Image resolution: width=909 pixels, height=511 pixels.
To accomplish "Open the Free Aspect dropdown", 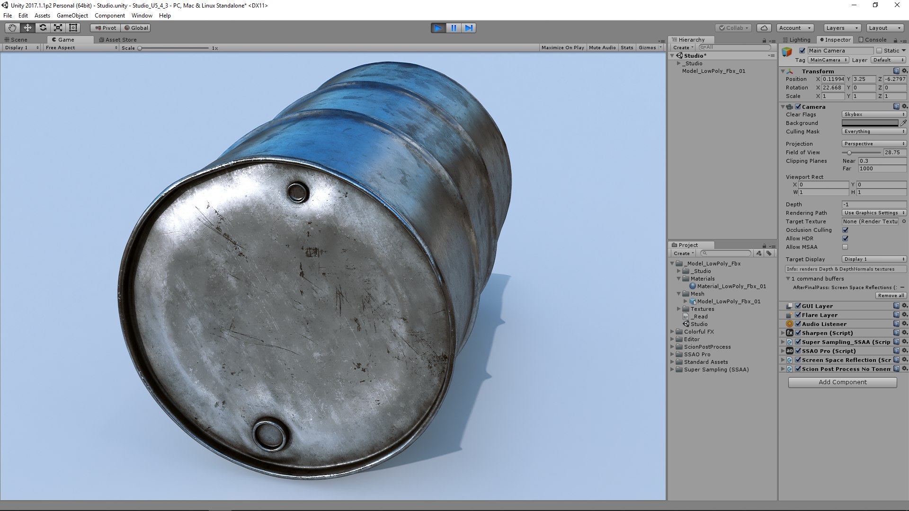I will point(81,48).
